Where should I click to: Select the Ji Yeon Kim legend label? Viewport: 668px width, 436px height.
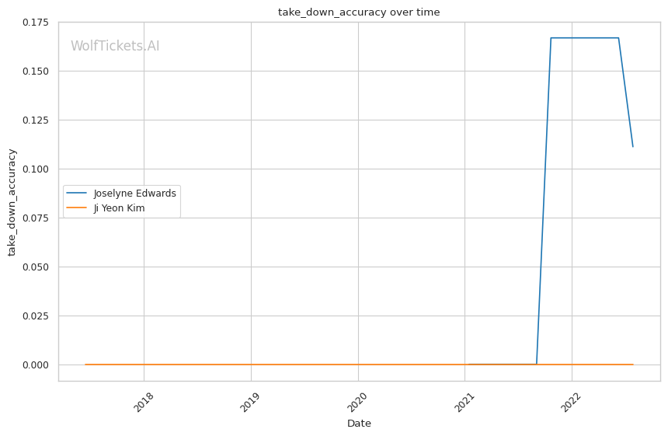(119, 208)
